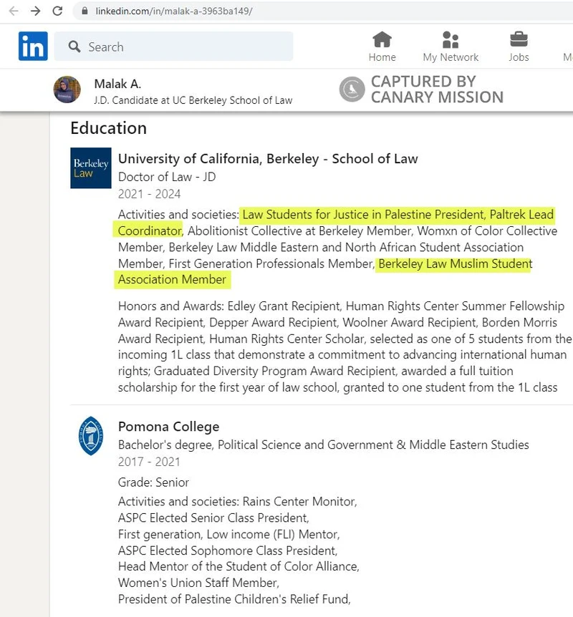Click the padlock site security icon
This screenshot has width=573, height=617.
[85, 11]
